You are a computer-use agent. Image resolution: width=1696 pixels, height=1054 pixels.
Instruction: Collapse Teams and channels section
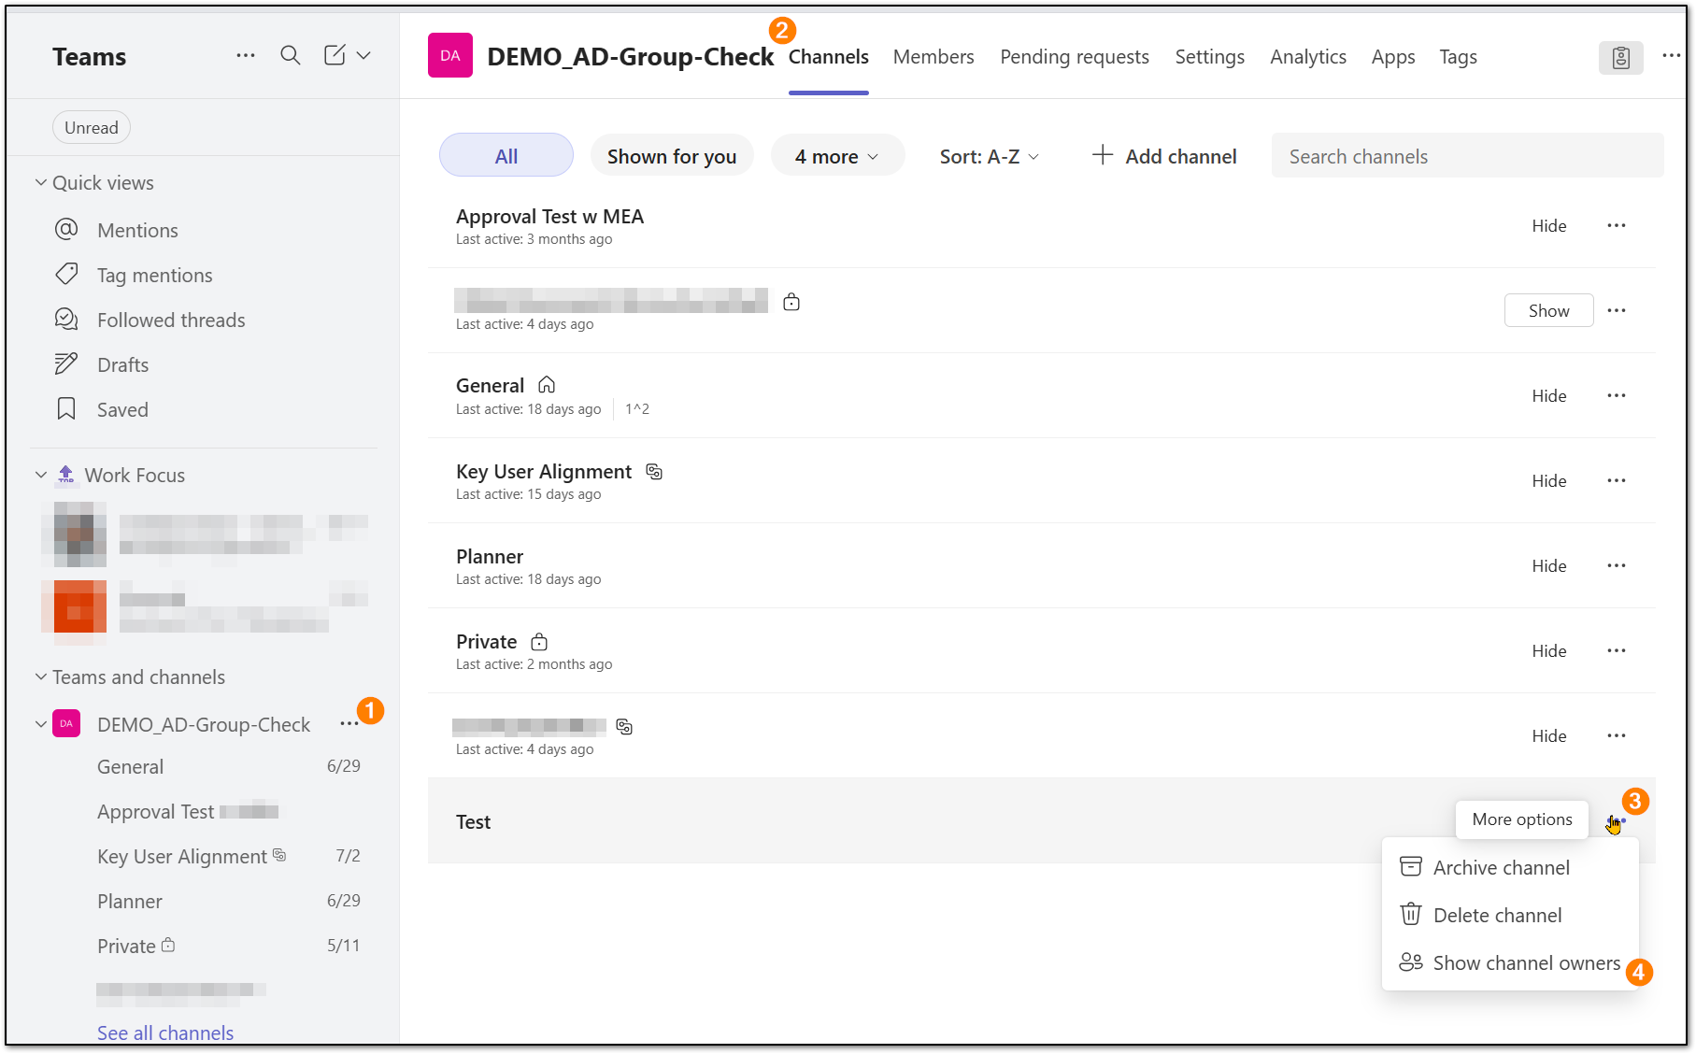[41, 677]
